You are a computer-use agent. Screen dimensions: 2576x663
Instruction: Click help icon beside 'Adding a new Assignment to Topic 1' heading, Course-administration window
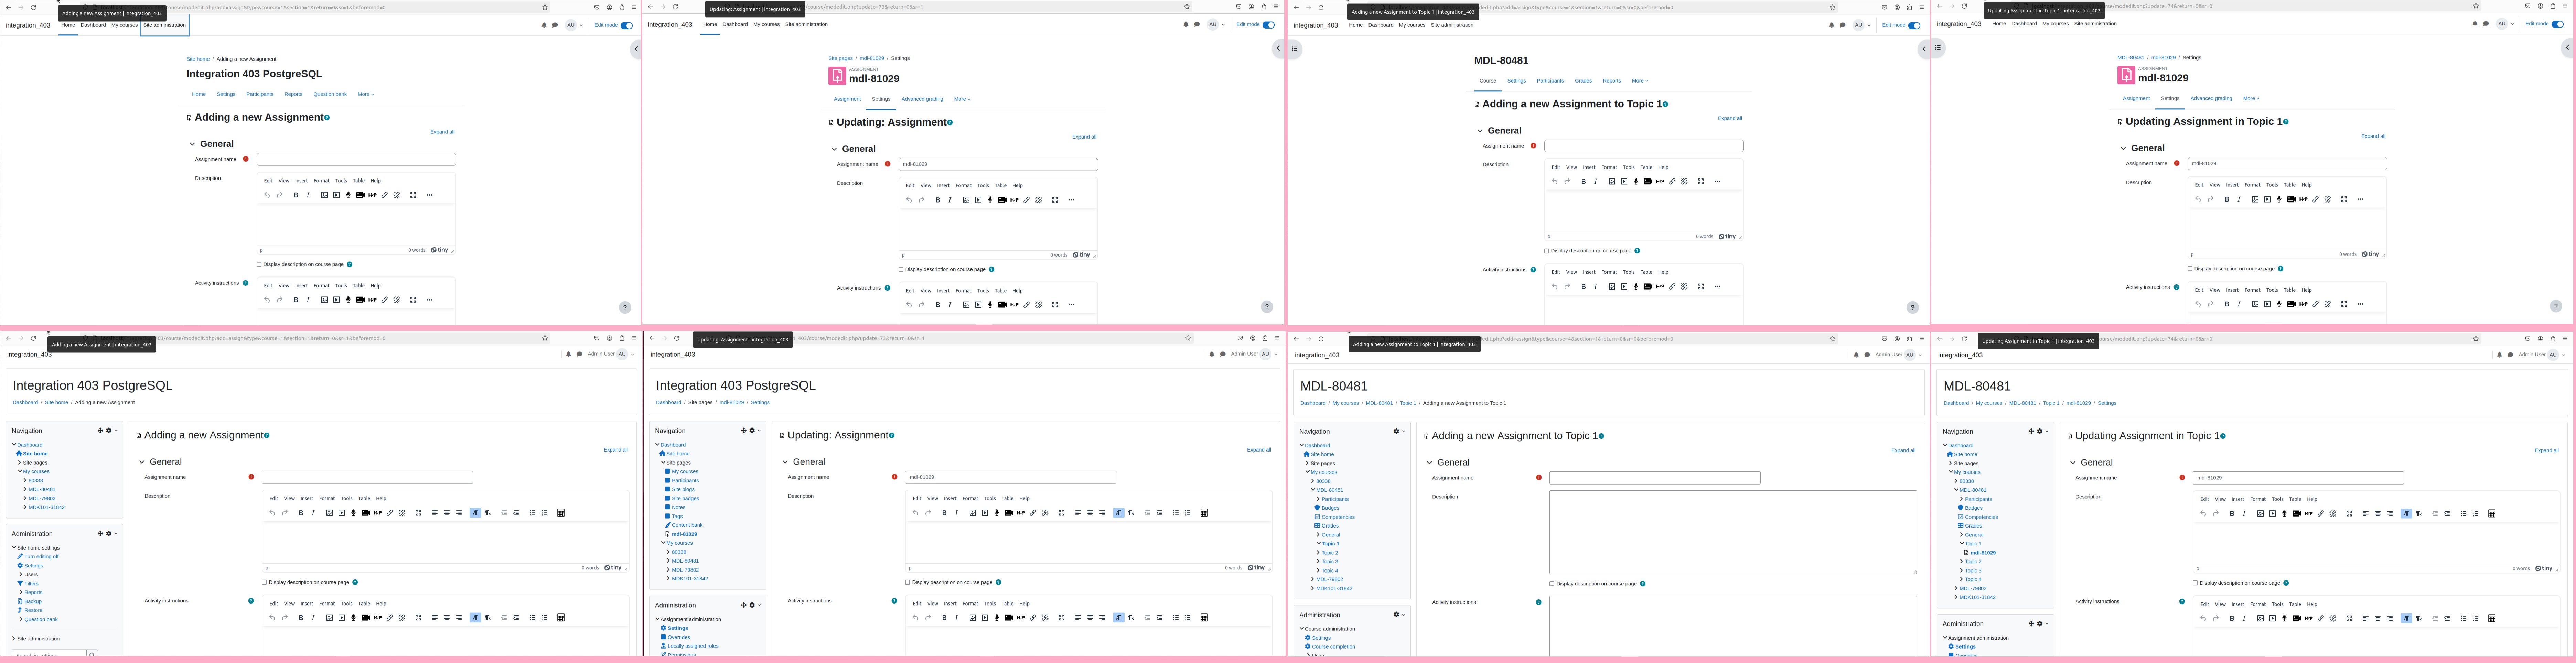pos(1601,436)
